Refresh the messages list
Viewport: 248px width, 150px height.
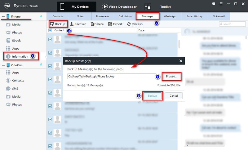point(135,24)
